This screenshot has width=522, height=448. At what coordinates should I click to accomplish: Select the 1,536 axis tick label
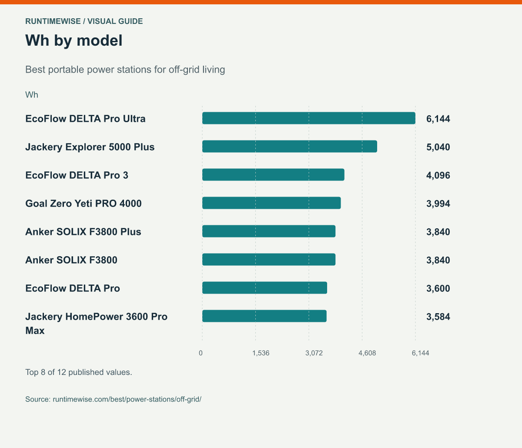261,353
